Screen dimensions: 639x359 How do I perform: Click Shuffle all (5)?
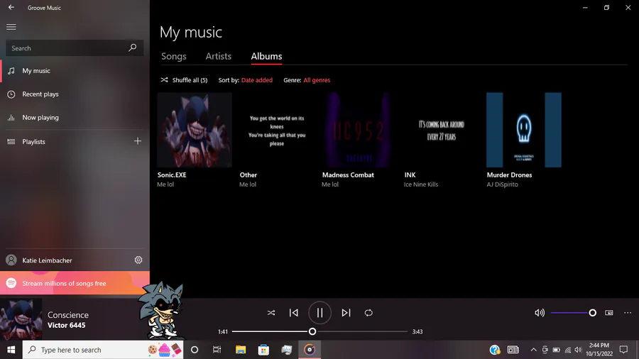184,80
